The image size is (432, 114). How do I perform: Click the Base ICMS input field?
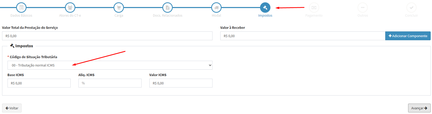click(x=39, y=83)
